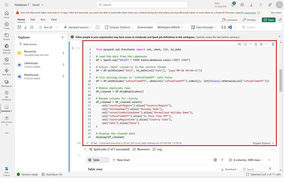Image resolution: width=284 pixels, height=178 pixels.
Task: Open the settings gear in the header
Action: [x=242, y=5]
